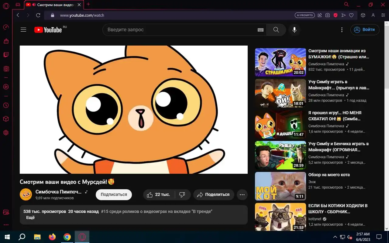Viewport: 389px width, 243px height.
Task: Take a snapshot with camera icon
Action: (x=328, y=15)
